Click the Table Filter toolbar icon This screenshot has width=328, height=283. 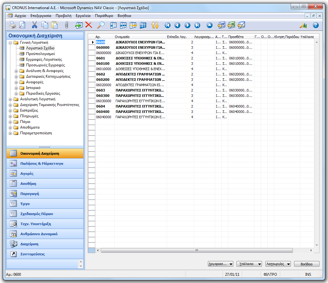(x=123, y=25)
